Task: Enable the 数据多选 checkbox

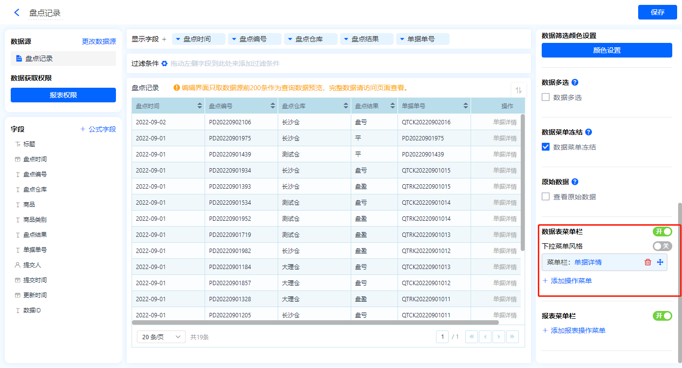Action: 546,97
